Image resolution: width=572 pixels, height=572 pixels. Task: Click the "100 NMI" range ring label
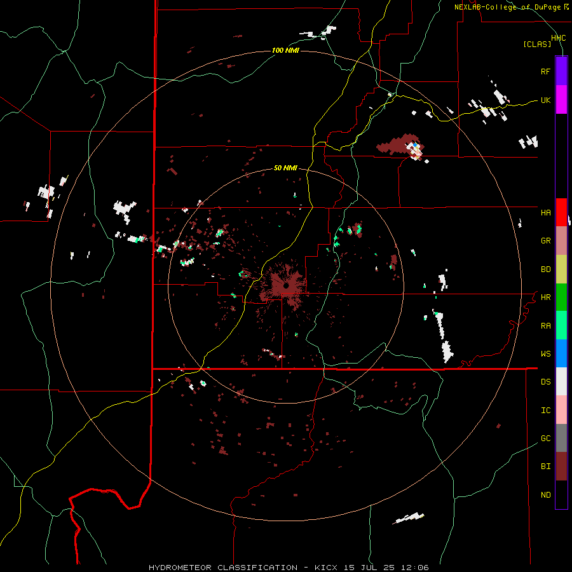(285, 50)
